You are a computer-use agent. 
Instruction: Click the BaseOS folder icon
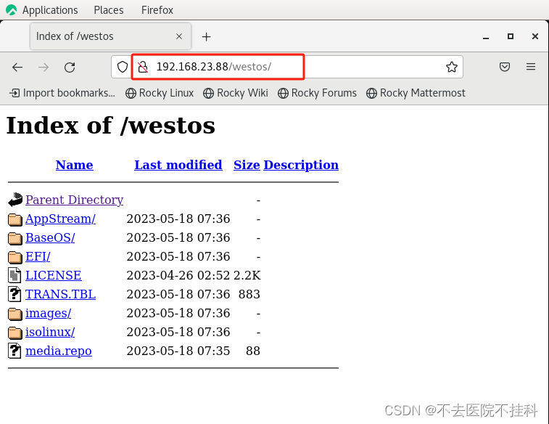(15, 238)
